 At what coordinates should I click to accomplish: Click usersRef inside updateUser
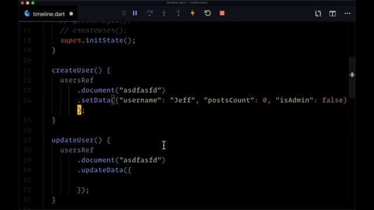tap(77, 150)
